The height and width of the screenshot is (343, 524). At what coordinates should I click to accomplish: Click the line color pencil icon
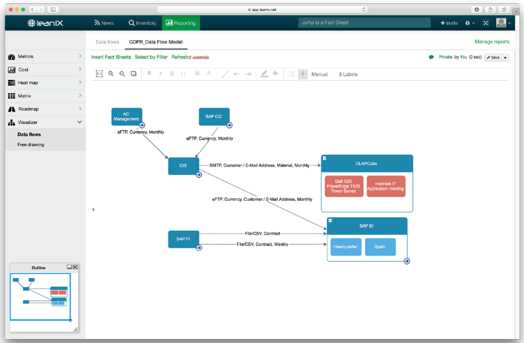click(x=264, y=74)
